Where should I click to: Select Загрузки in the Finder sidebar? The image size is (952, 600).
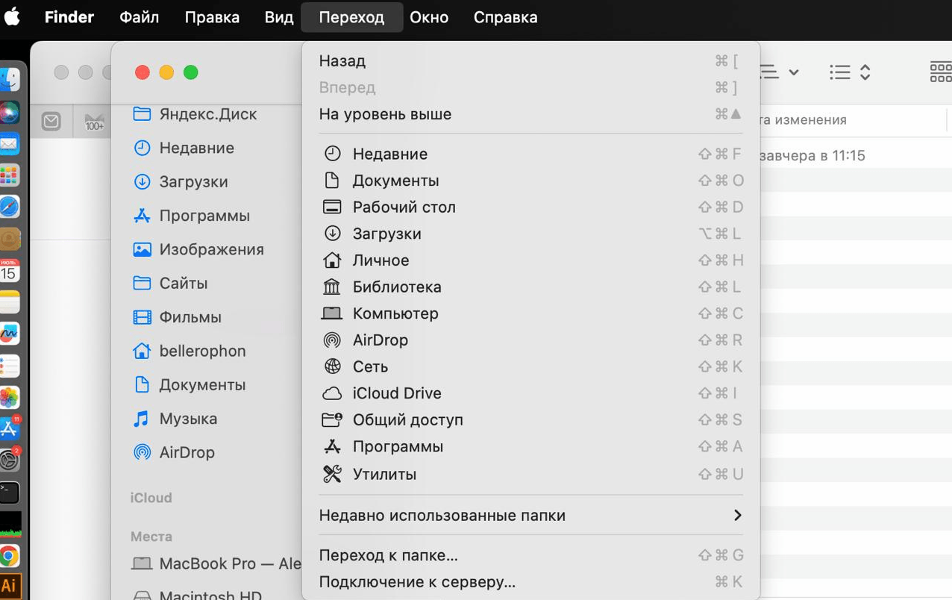[x=181, y=181]
